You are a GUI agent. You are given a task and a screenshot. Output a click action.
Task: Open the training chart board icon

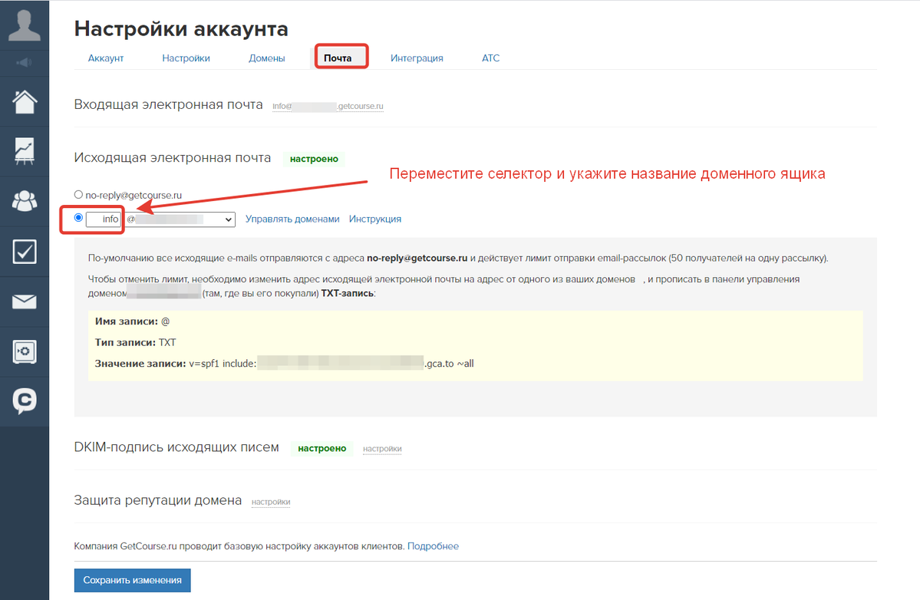click(24, 151)
